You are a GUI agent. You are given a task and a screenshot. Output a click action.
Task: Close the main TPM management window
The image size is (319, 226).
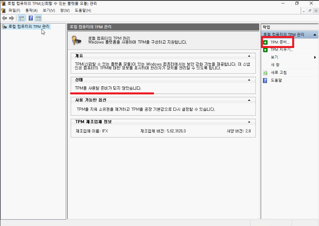click(311, 3)
